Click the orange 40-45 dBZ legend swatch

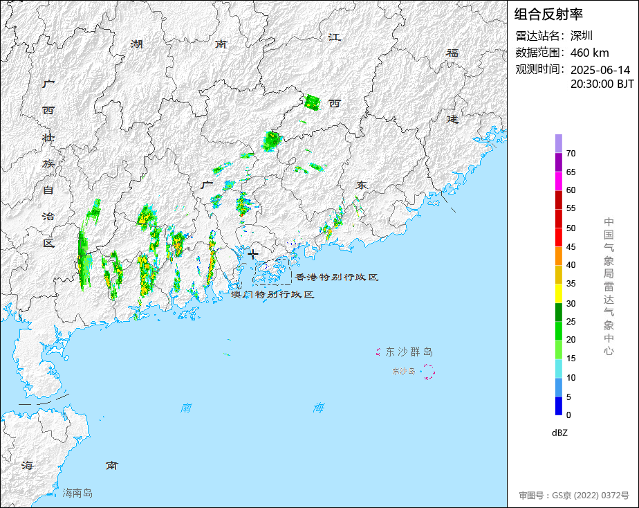click(558, 256)
